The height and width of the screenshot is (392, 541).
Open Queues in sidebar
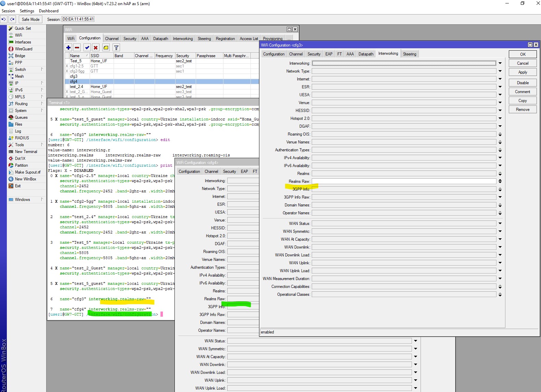(x=21, y=117)
